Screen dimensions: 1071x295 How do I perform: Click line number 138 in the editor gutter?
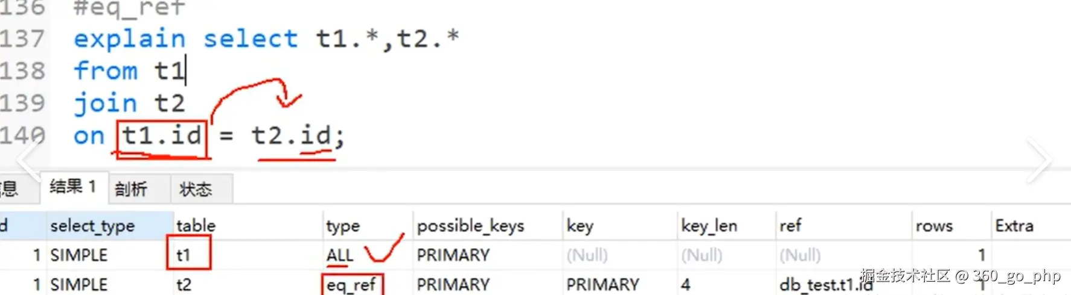point(23,71)
